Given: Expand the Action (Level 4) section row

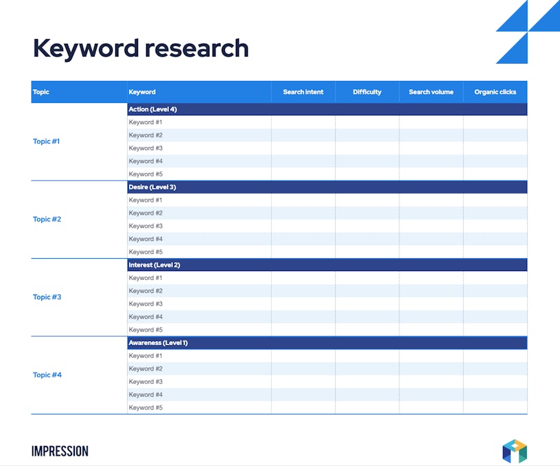Looking at the screenshot, I should tap(153, 109).
